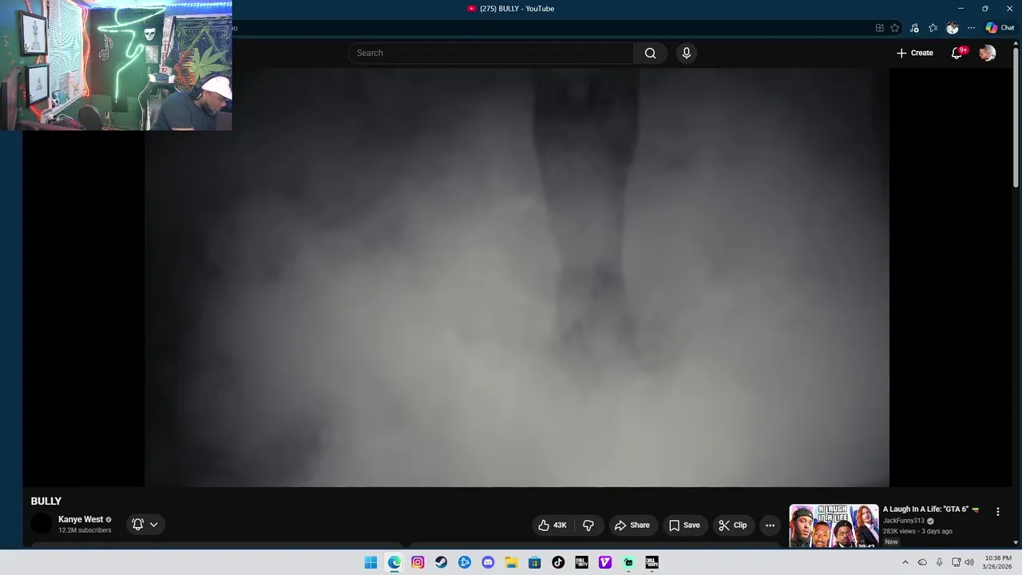This screenshot has height=575, width=1022.
Task: Like the BULLY video
Action: [x=552, y=525]
